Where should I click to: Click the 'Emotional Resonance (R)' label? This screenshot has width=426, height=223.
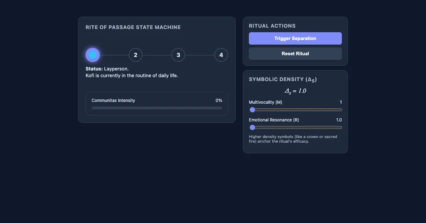(274, 120)
